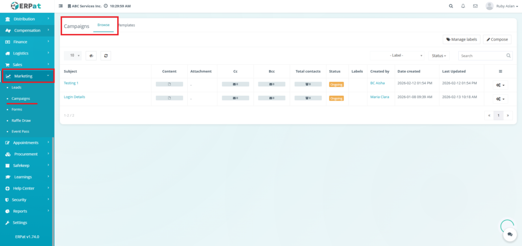Switch to the Templates tab
This screenshot has width=522, height=246.
[x=126, y=25]
